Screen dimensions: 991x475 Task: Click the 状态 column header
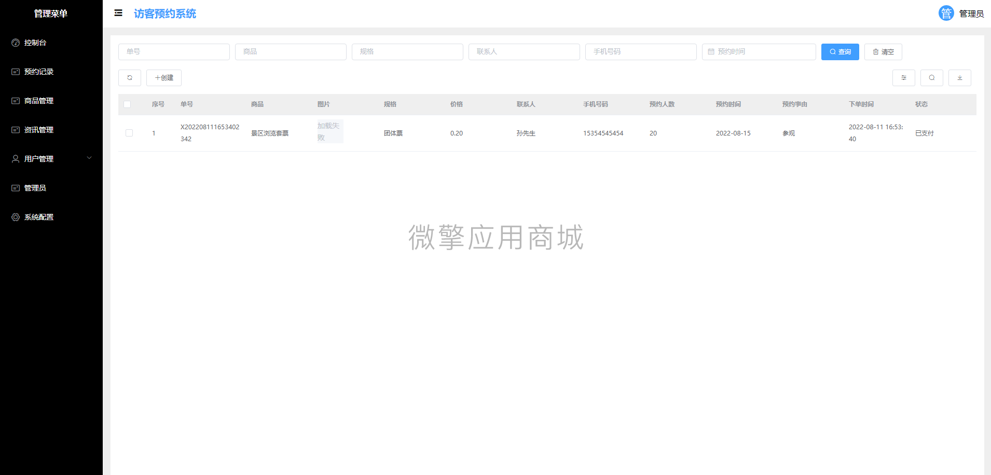(921, 104)
